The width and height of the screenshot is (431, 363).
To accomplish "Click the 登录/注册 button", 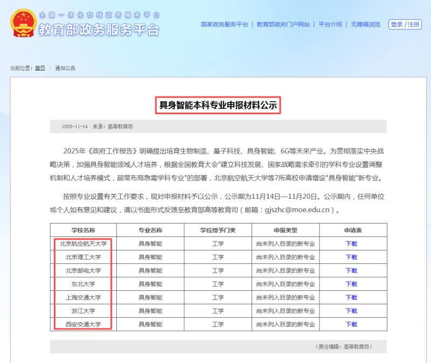I will (x=405, y=25).
